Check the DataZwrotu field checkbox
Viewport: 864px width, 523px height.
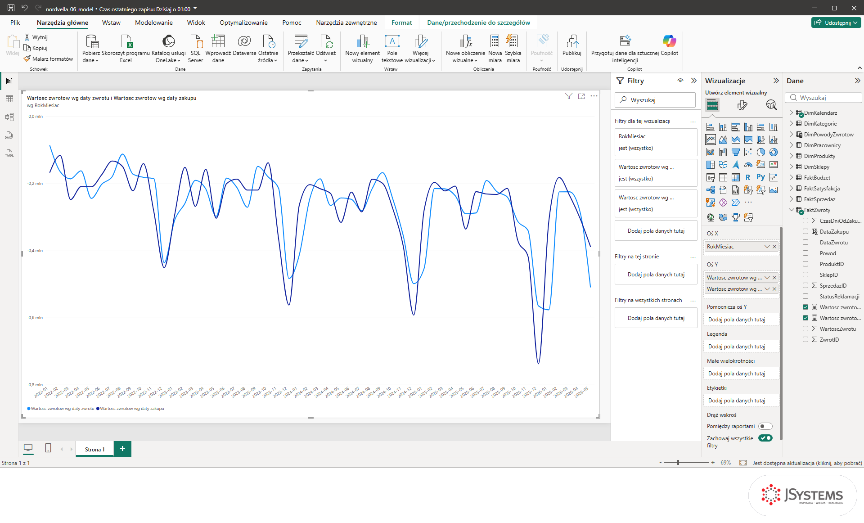[x=805, y=242]
